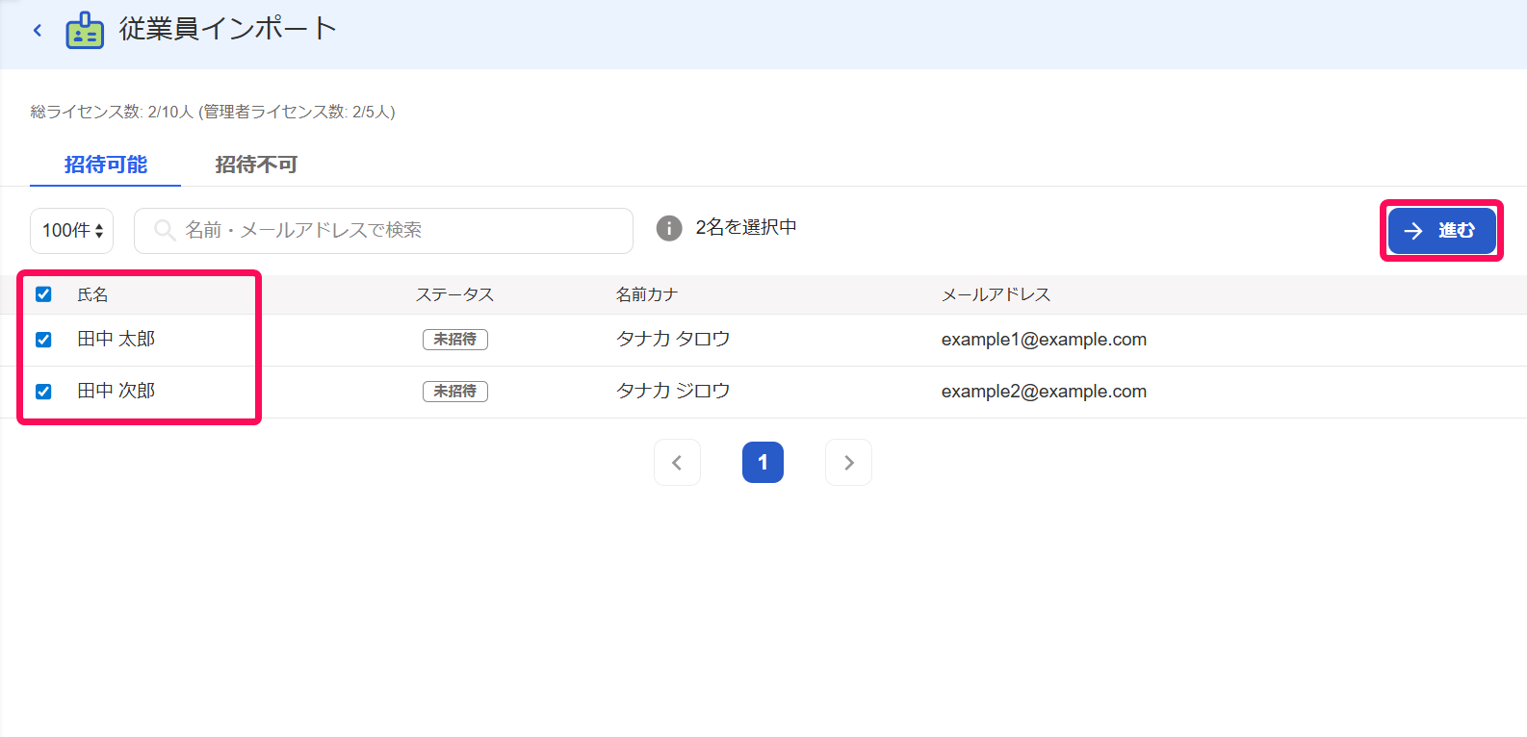
Task: Uncheck the checkbox for 田中 太郎
Action: point(43,340)
